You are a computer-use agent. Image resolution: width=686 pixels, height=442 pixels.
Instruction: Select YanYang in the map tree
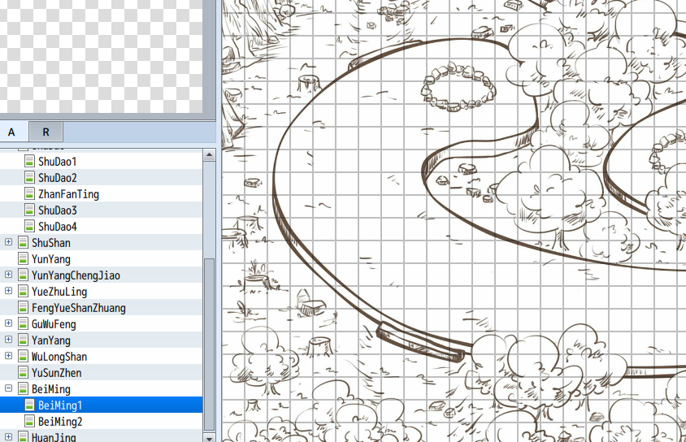pyautogui.click(x=50, y=340)
